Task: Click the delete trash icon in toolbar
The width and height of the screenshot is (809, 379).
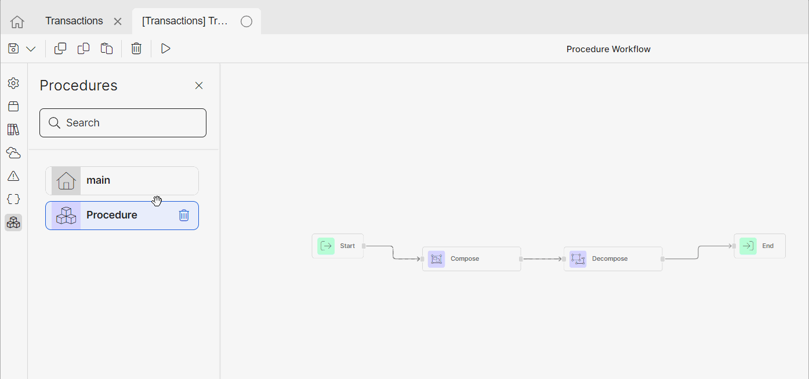Action: (136, 49)
